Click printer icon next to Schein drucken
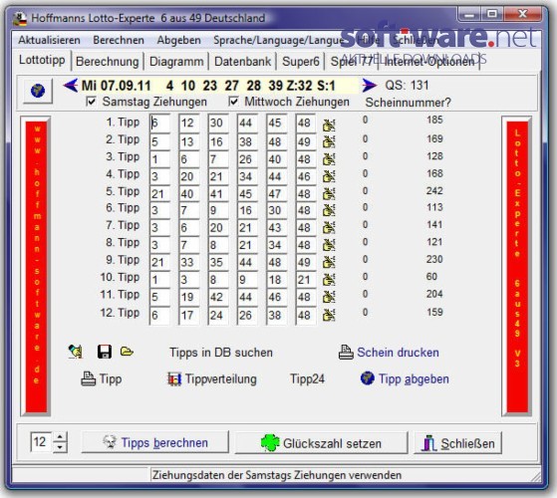Screen dimensions: 557x498 pyautogui.click(x=346, y=353)
